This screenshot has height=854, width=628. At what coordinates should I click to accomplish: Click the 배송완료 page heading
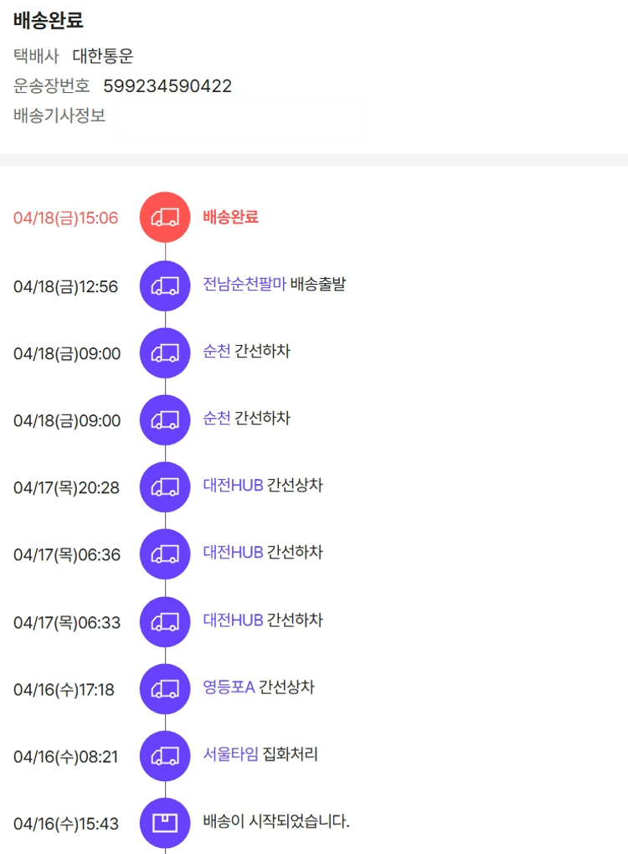49,21
